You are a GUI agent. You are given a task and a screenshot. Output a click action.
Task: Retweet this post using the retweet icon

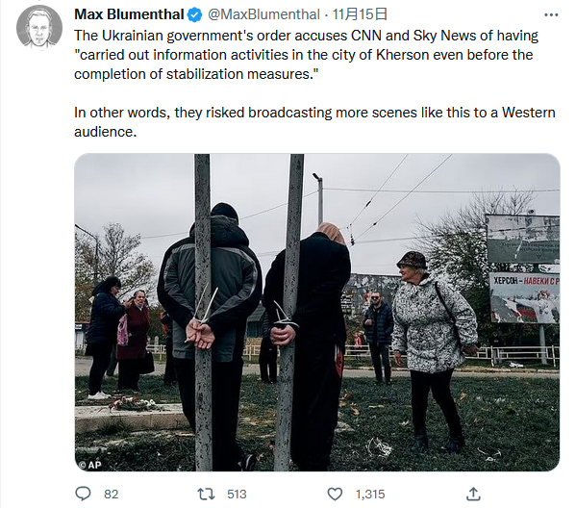pos(206,494)
